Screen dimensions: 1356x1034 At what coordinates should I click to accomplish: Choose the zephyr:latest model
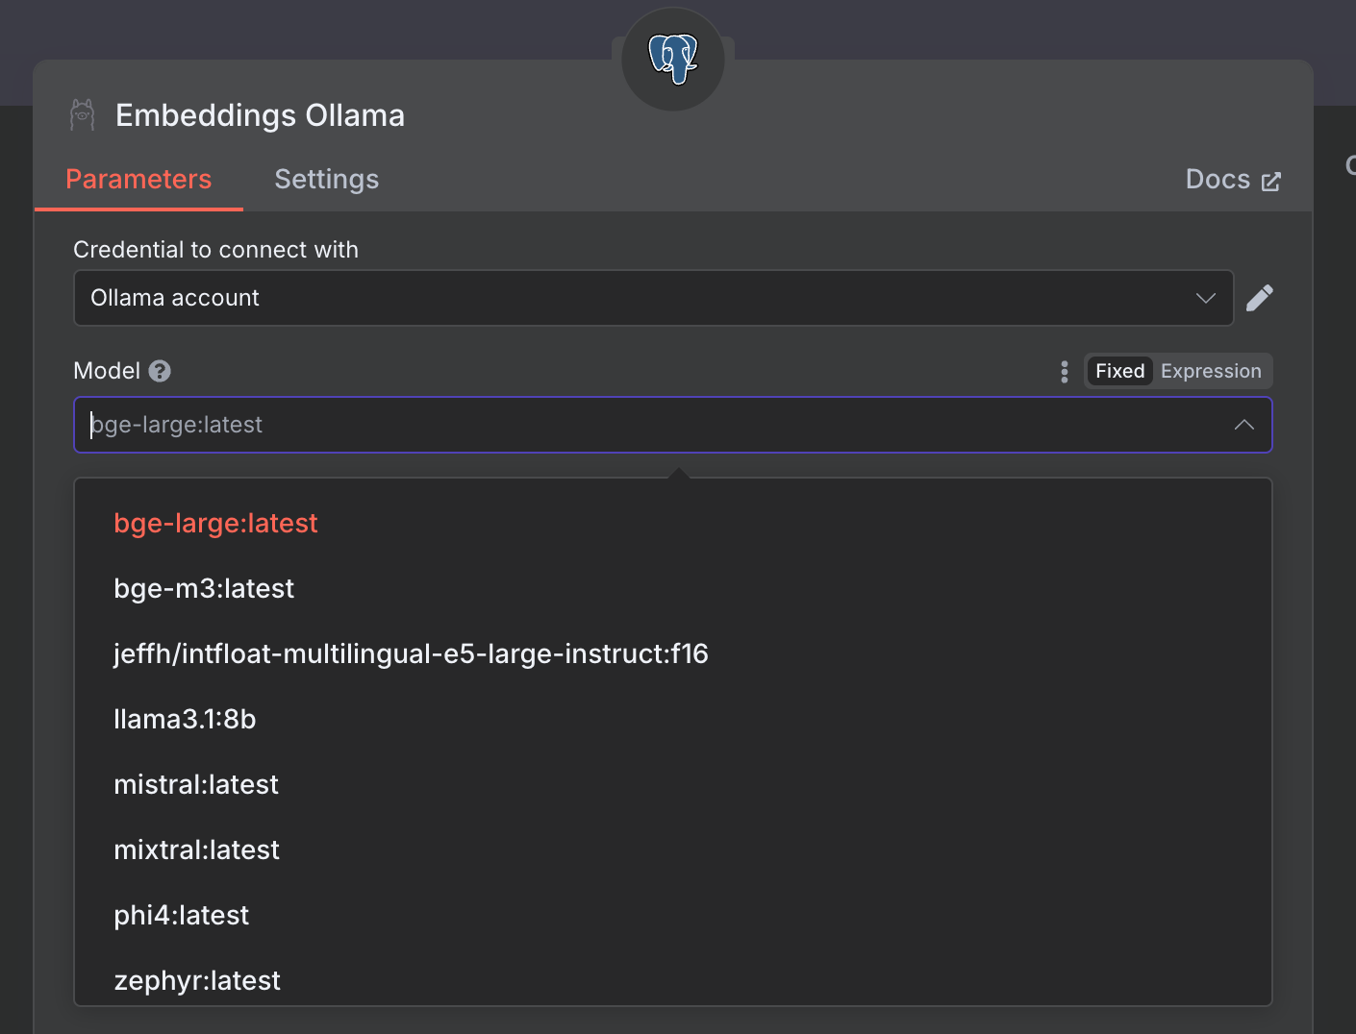coord(673,978)
